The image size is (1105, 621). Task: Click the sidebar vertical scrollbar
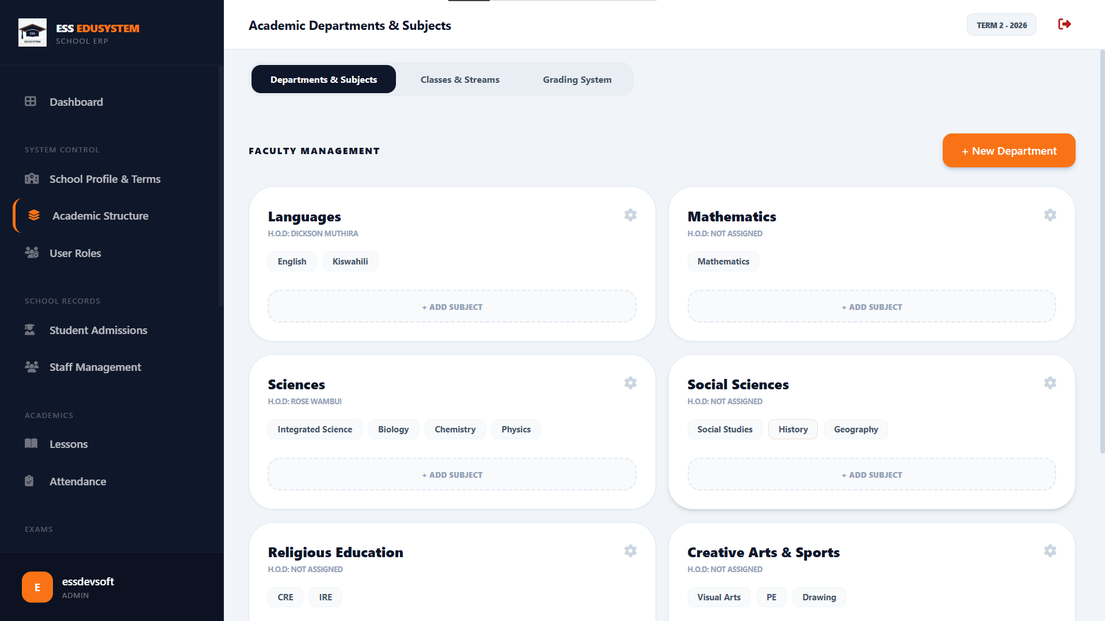(x=220, y=186)
